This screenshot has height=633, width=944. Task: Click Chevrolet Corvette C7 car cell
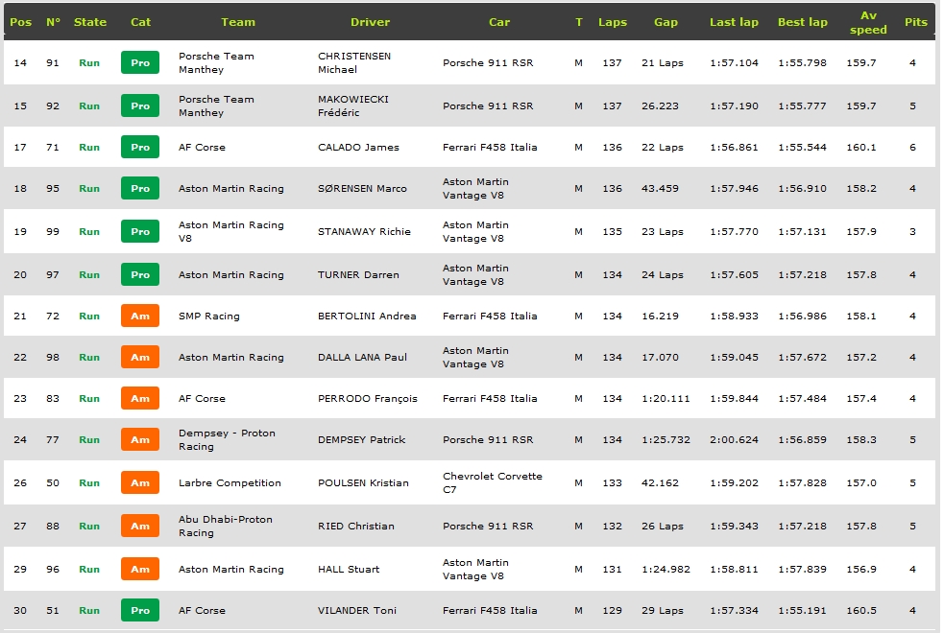(x=493, y=482)
